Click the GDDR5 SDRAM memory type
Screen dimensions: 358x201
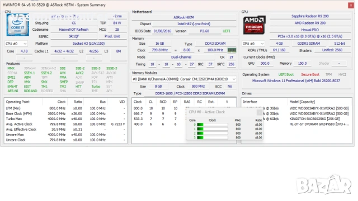309,44
